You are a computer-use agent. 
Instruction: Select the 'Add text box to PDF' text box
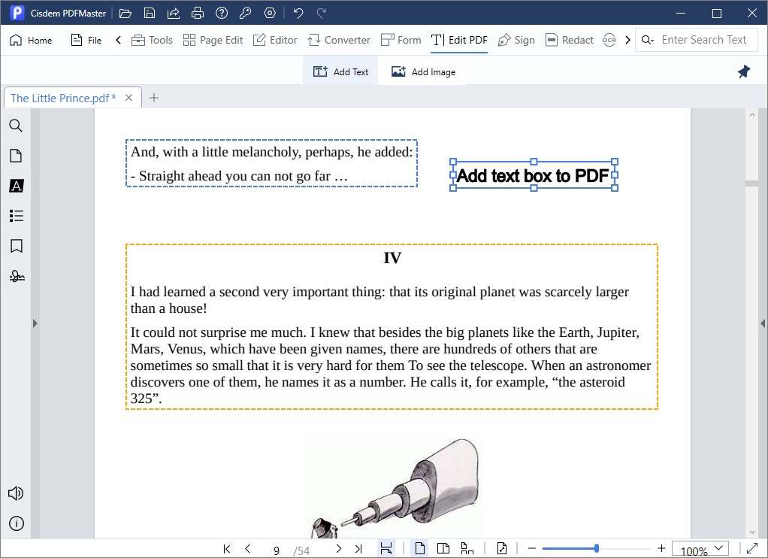pos(534,175)
